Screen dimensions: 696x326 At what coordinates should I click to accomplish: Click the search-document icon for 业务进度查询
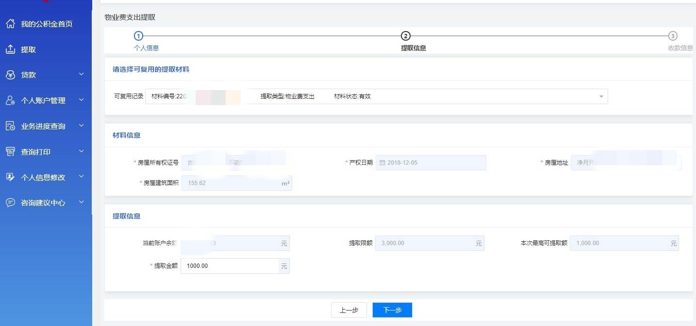[10, 126]
